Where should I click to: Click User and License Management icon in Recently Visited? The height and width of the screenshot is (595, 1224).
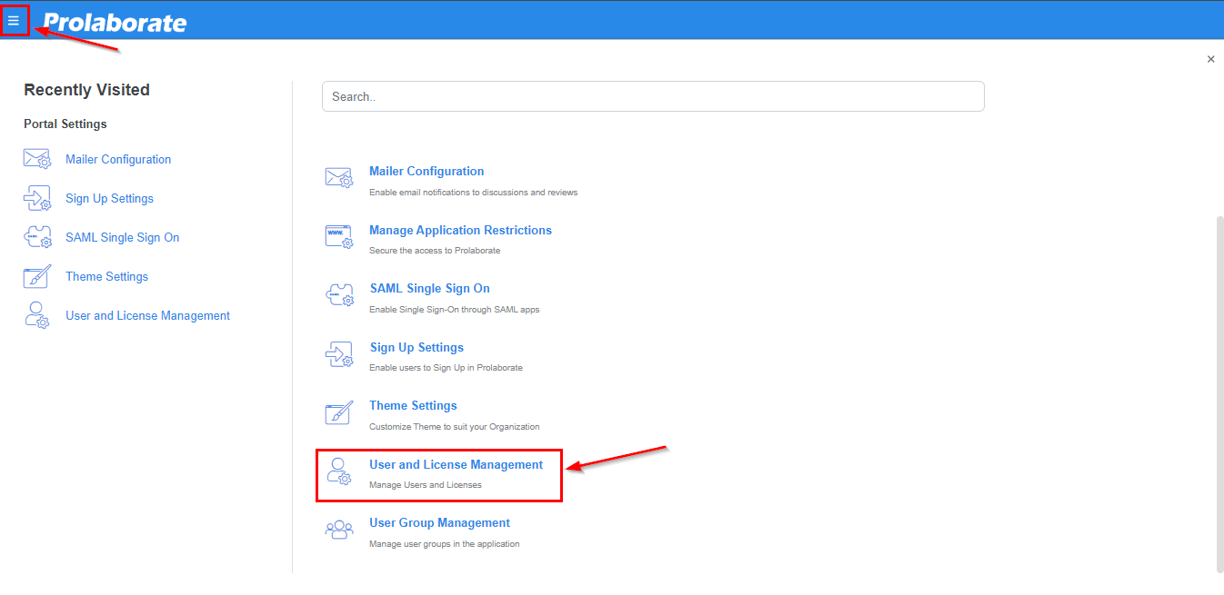36,315
